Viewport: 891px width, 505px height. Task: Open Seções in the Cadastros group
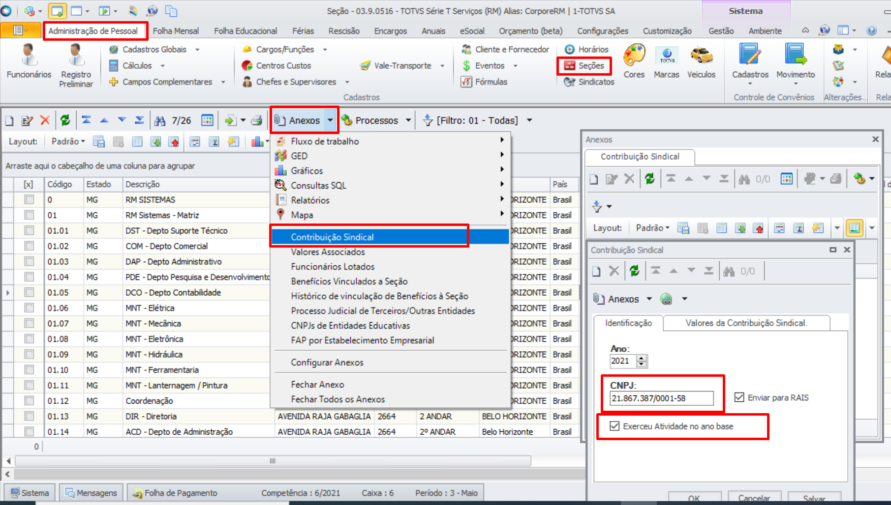(x=584, y=66)
